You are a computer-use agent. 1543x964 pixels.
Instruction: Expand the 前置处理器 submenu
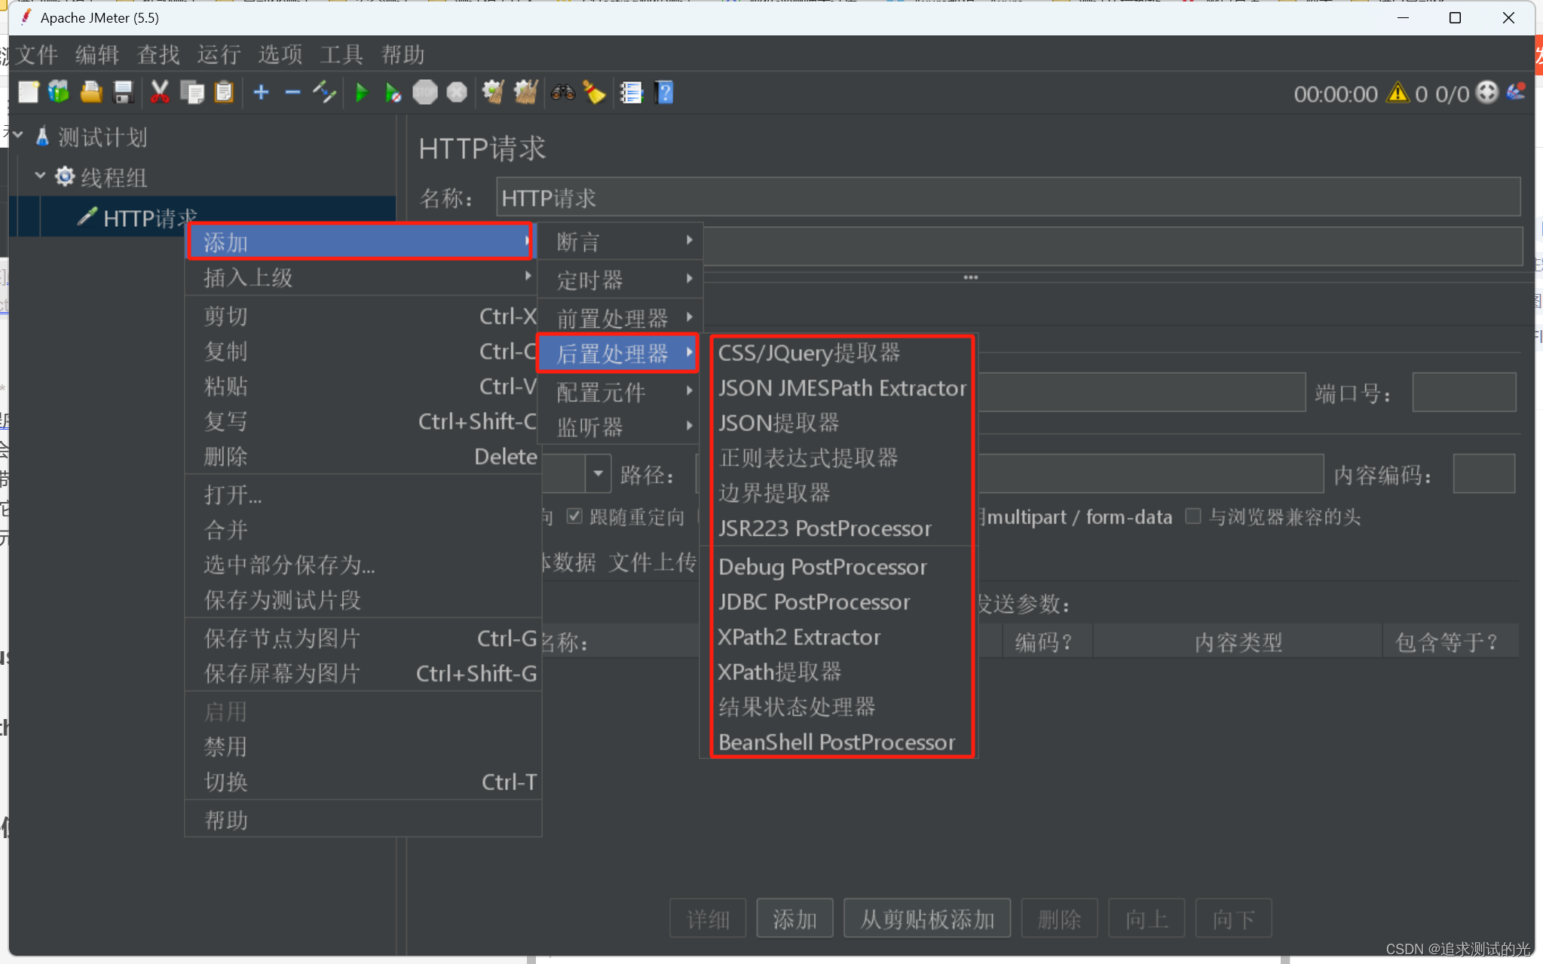(620, 317)
